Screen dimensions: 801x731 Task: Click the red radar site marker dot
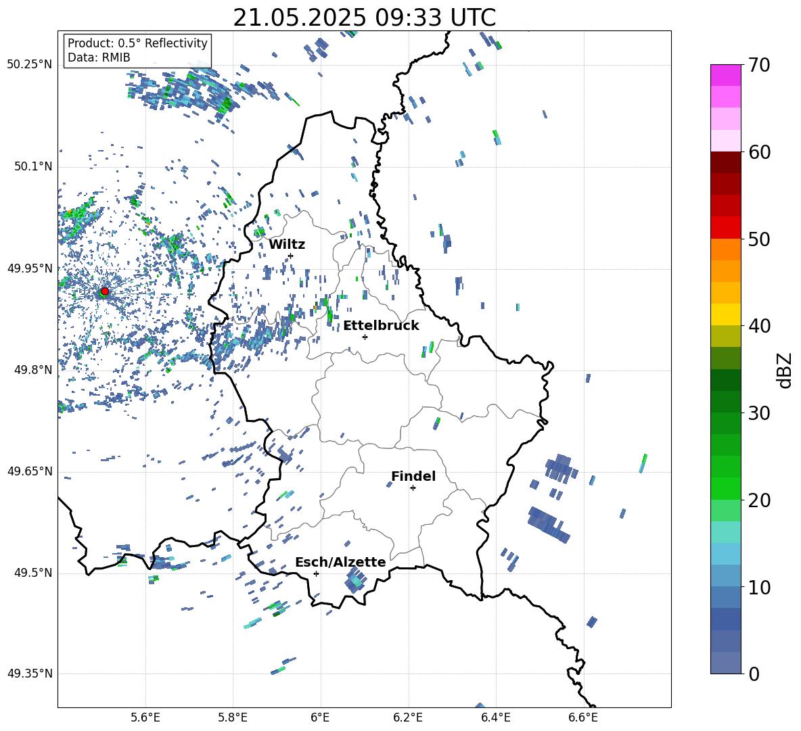[x=105, y=291]
